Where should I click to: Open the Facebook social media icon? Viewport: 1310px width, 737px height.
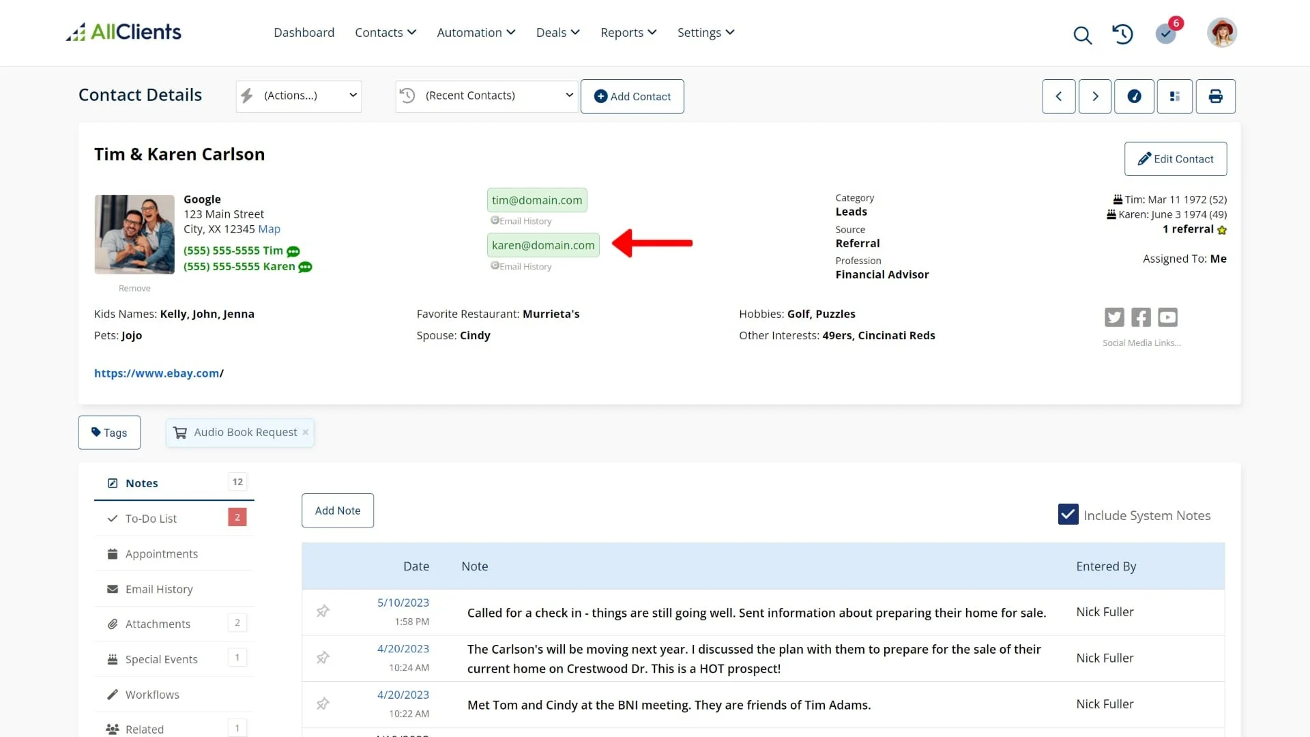(1141, 317)
